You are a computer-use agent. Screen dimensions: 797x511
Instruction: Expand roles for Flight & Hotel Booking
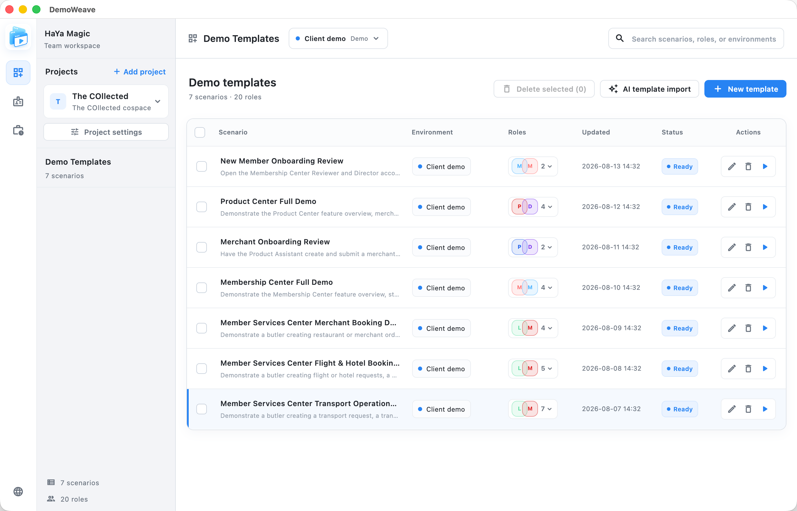533,369
